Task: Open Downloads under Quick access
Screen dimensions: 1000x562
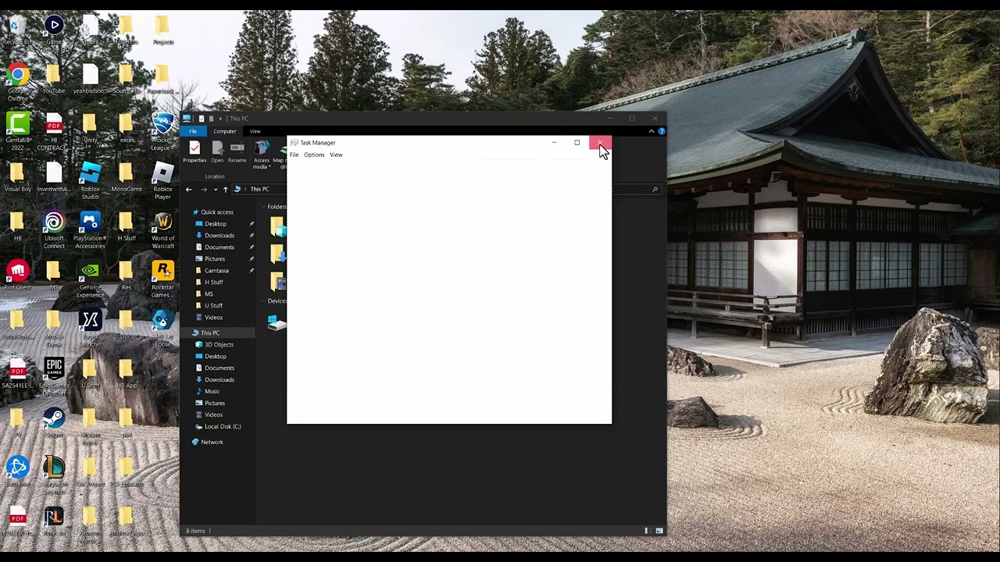Action: [219, 236]
